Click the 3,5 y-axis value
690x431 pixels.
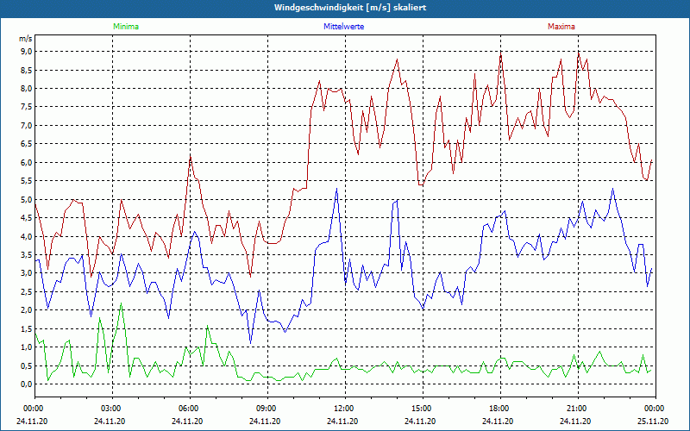pyautogui.click(x=26, y=254)
